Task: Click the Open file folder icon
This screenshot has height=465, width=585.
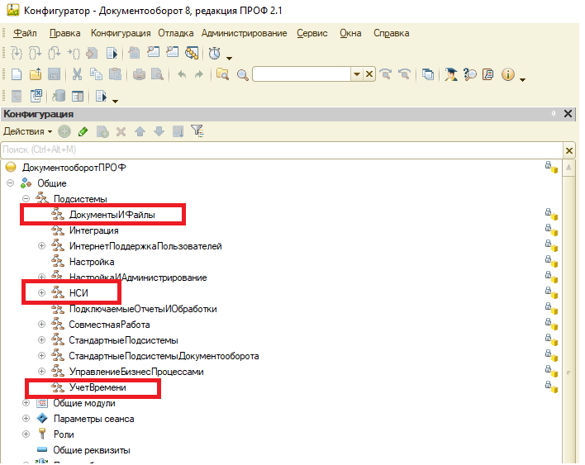Action: click(x=36, y=74)
